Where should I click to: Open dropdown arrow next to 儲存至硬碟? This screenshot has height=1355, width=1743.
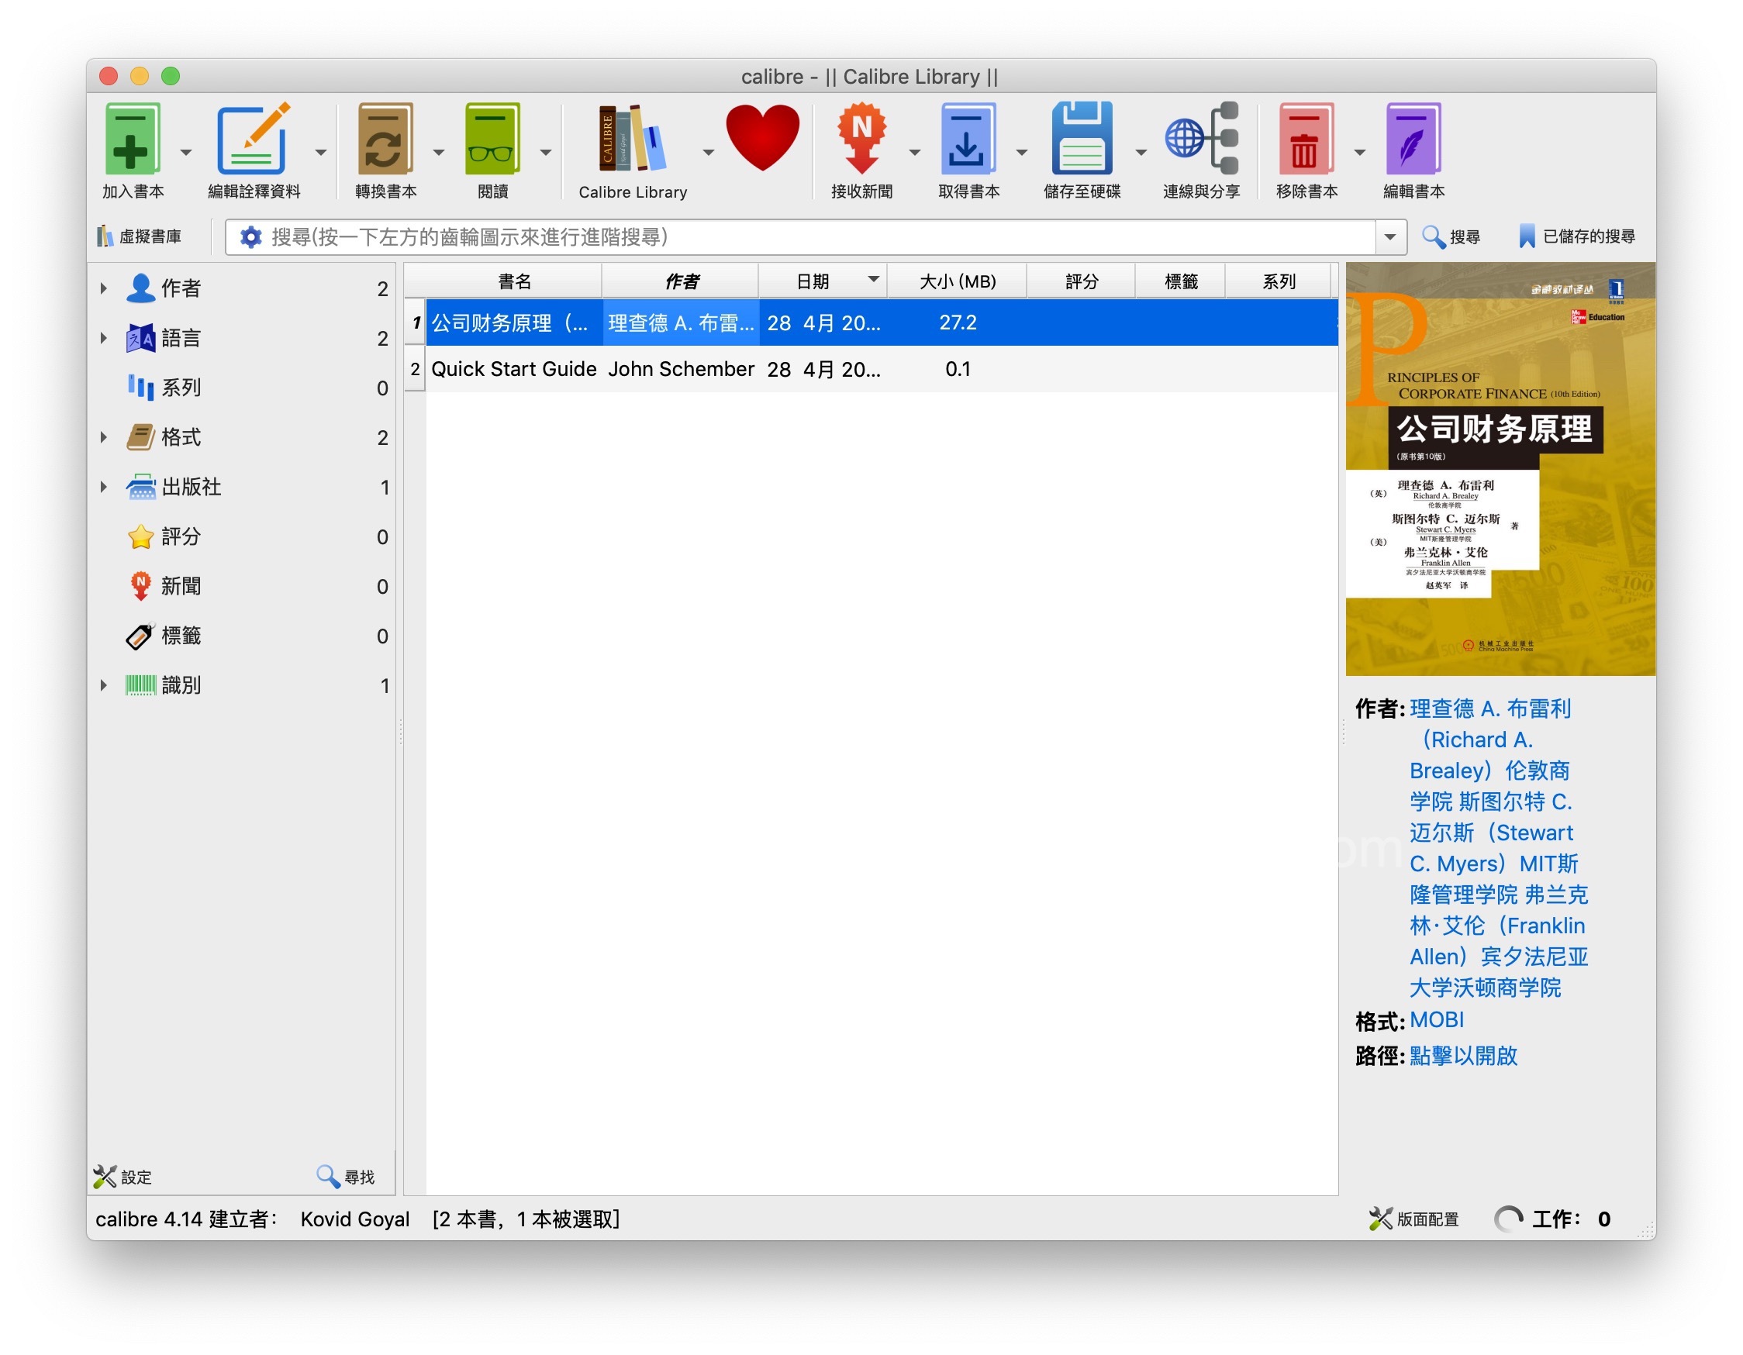(x=1141, y=152)
